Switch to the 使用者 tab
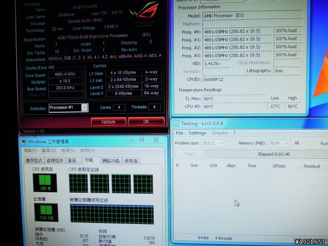Screen dimensions: 328x246 tap(131, 160)
